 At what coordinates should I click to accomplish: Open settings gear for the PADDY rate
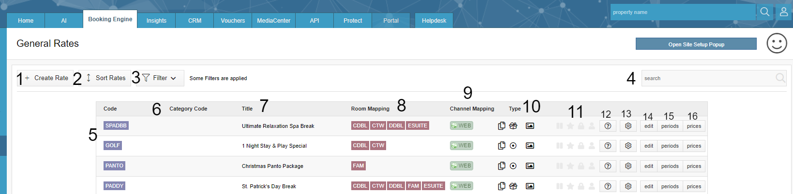628,186
